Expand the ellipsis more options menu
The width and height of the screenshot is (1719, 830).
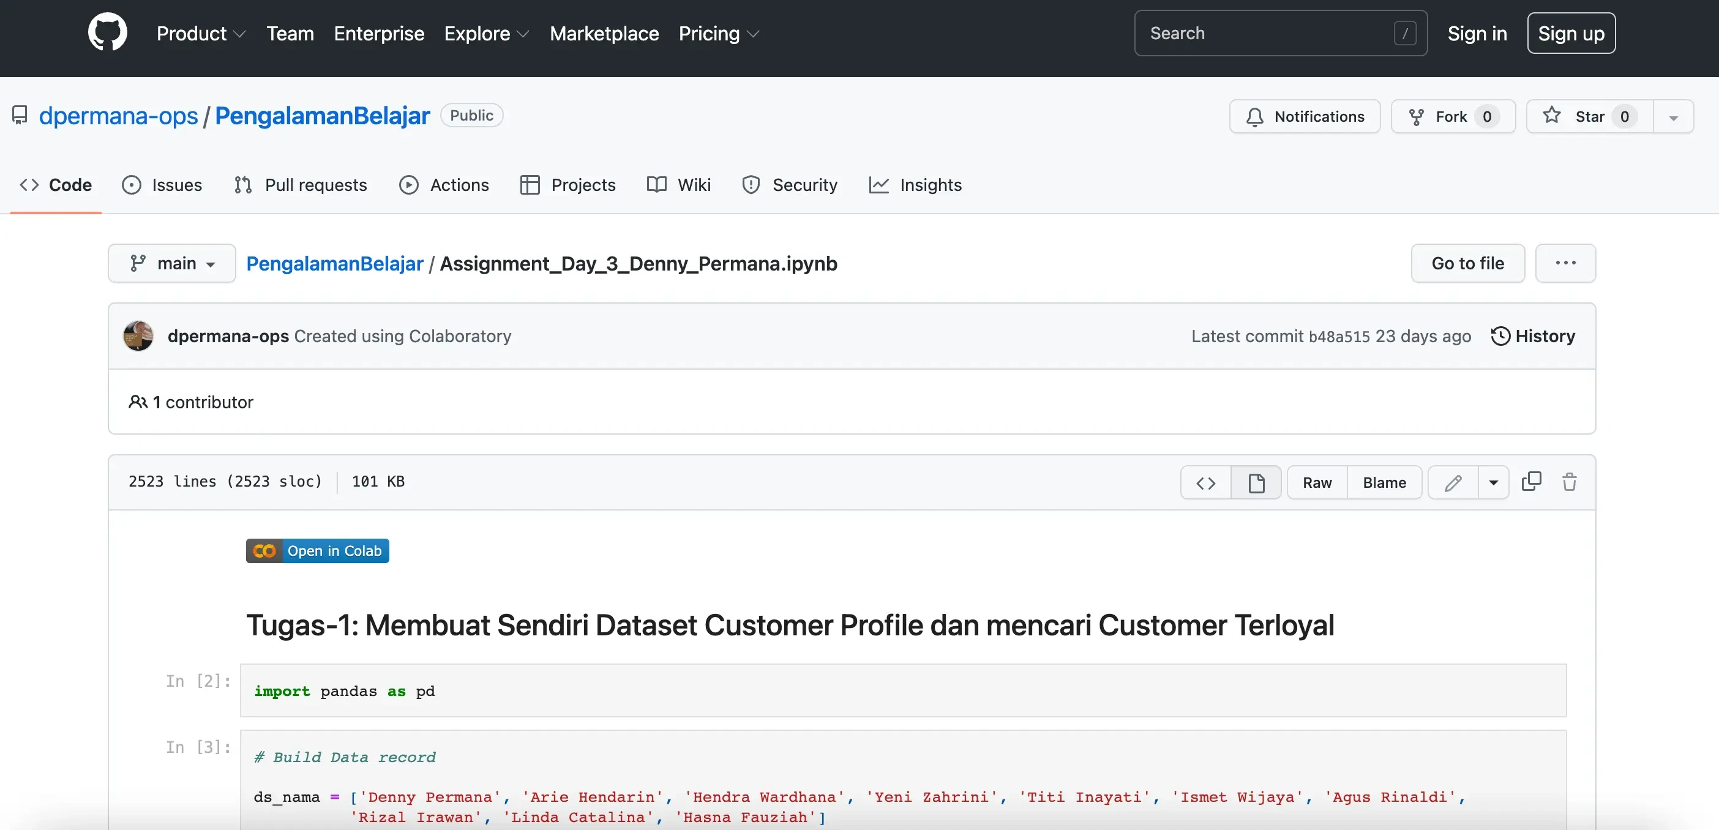click(x=1565, y=263)
